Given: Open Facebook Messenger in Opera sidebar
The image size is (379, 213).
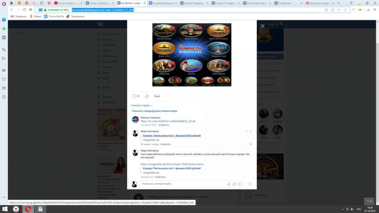Looking at the screenshot, I should coord(4,20).
